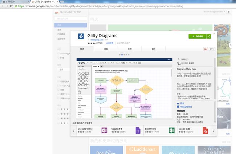The width and height of the screenshot is (236, 154).
Task: Select the first screenshot carousel dot
Action: pyautogui.click(x=120, y=55)
